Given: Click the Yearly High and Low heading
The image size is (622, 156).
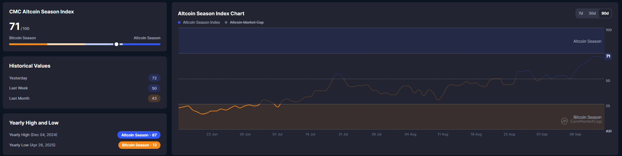Looking at the screenshot, I should tap(34, 123).
